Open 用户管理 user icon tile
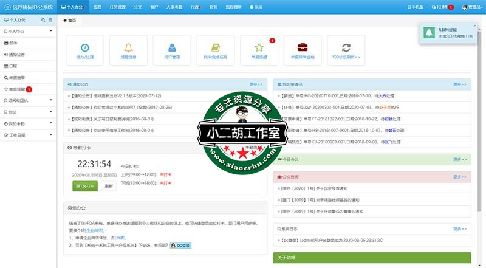 172,51
